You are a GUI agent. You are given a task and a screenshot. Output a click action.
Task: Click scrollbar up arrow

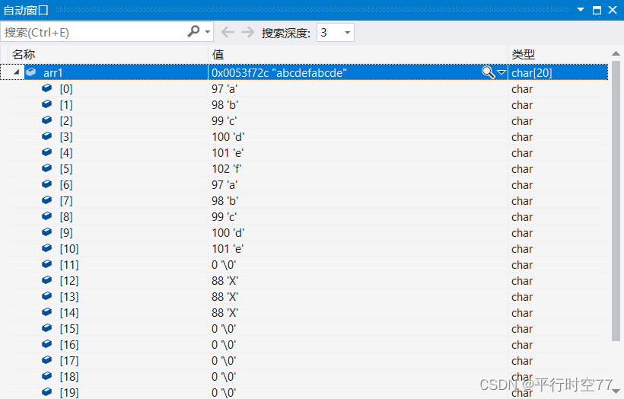pos(616,53)
